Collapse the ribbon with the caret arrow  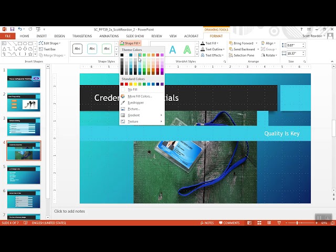(x=332, y=61)
